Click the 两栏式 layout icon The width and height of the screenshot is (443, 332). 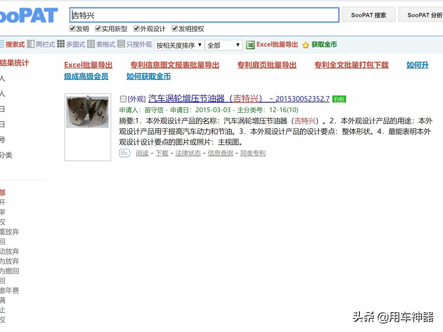[31, 44]
